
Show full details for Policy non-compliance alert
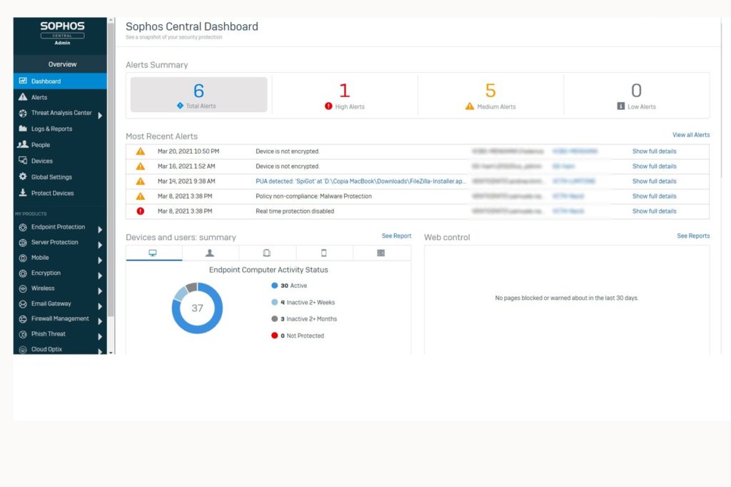click(654, 196)
